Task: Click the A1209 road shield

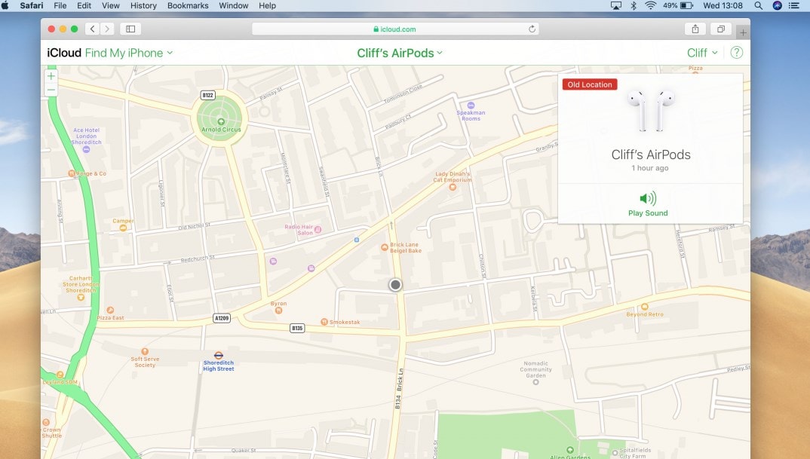Action: (x=222, y=318)
